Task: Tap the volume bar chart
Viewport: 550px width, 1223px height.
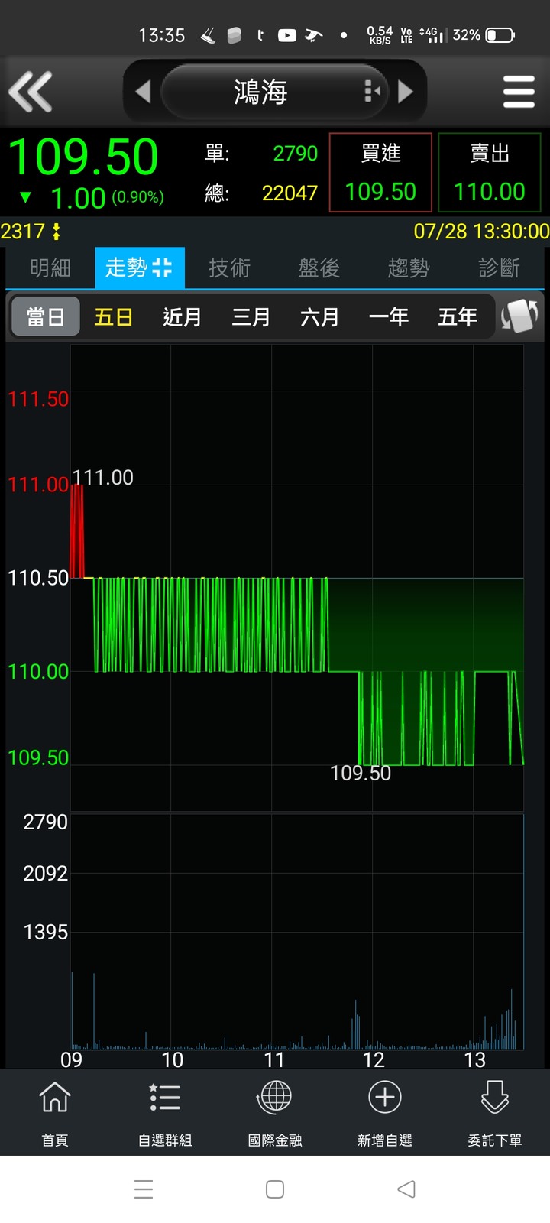Action: pyautogui.click(x=297, y=932)
